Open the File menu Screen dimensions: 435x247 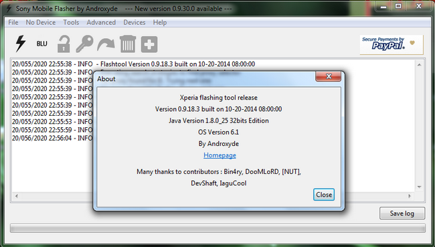point(13,23)
